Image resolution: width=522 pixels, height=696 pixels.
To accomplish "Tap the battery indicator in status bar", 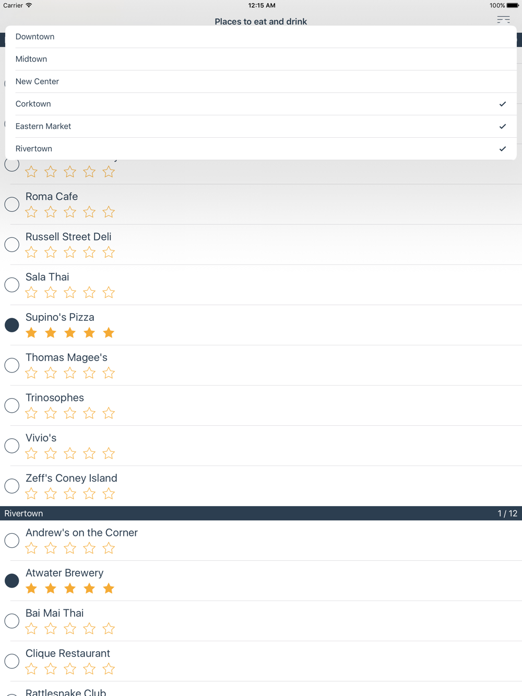I will (x=513, y=5).
